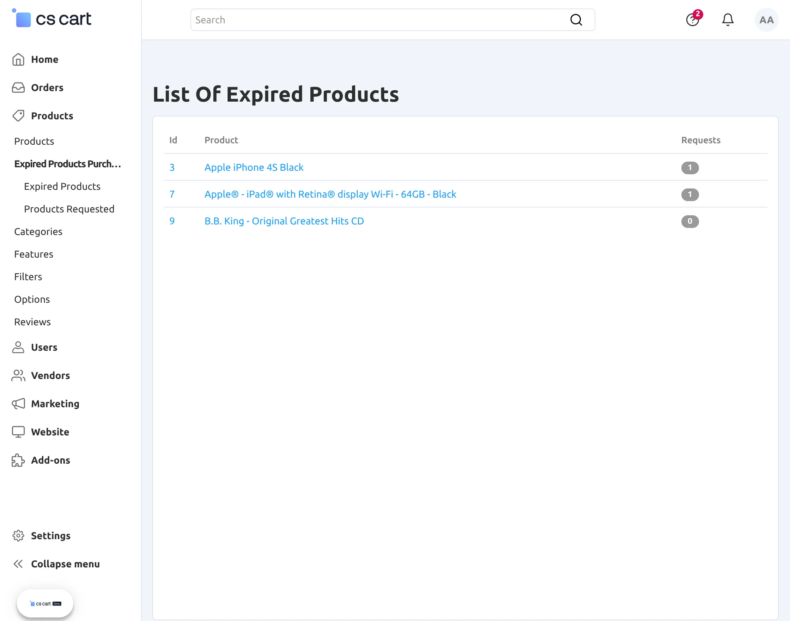Click the Users person icon
The image size is (790, 621).
pos(18,347)
